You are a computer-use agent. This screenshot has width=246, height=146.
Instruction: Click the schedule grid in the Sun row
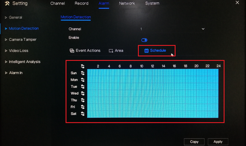[153, 73]
